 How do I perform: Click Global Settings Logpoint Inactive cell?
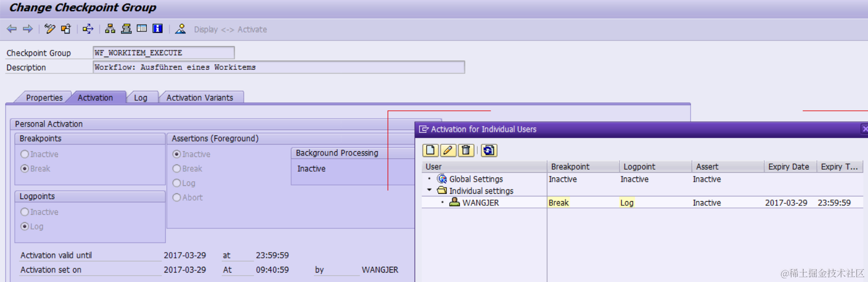click(634, 179)
